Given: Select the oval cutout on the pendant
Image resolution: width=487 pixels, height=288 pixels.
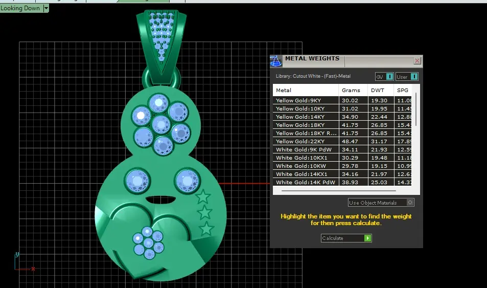Looking at the screenshot, I should (x=160, y=200).
